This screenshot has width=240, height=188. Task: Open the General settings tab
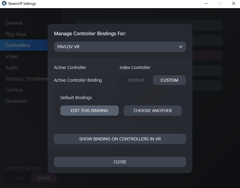(14, 23)
